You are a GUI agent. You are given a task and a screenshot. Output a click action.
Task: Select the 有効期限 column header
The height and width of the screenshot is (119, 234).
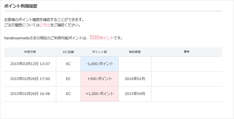[135, 52]
